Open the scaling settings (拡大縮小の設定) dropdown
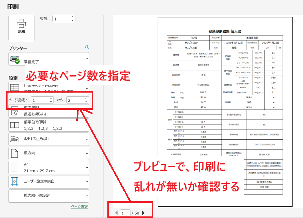Image resolution: width=303 pixels, height=218 pixels. point(49,196)
